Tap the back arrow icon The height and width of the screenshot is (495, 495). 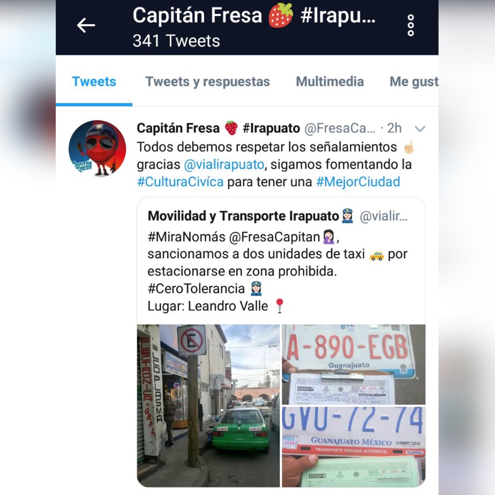(86, 25)
